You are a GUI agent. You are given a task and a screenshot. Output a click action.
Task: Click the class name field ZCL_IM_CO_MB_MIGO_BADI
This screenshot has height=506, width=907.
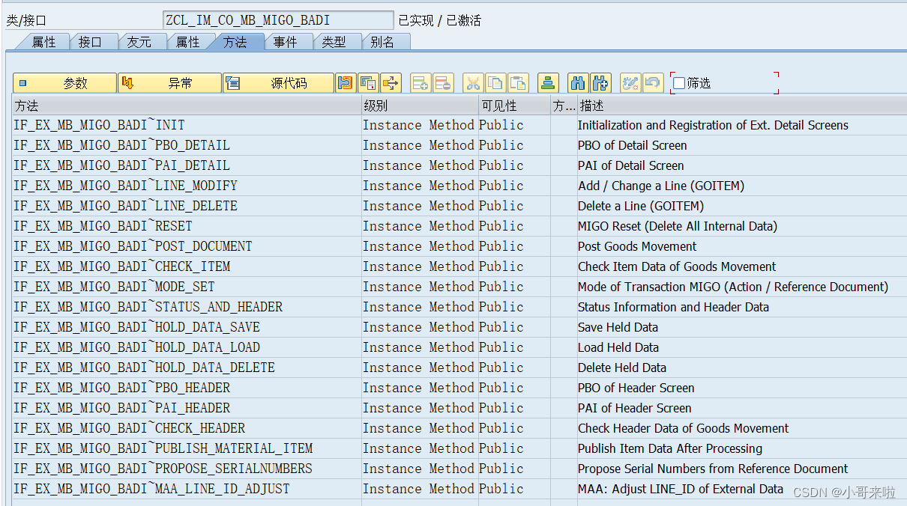click(x=278, y=20)
